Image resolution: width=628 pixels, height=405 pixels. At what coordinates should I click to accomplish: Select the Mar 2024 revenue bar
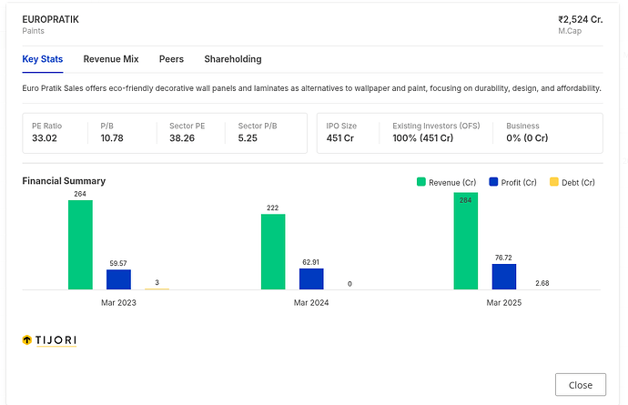coord(273,251)
